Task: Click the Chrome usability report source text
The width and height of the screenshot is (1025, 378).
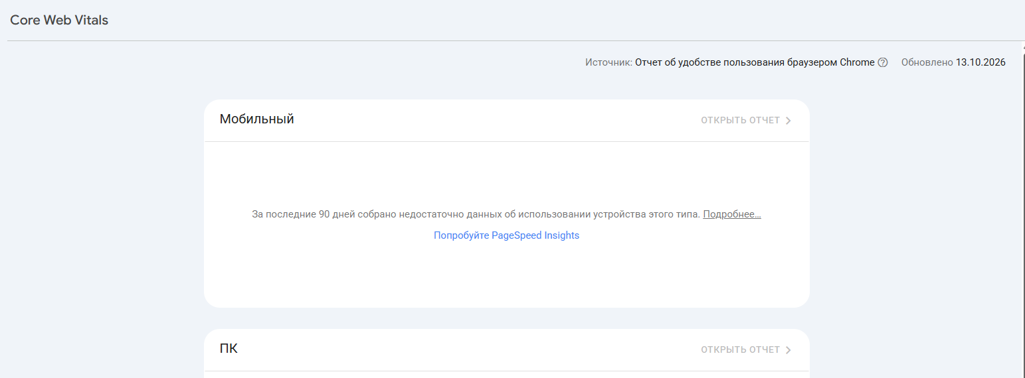Action: (755, 62)
